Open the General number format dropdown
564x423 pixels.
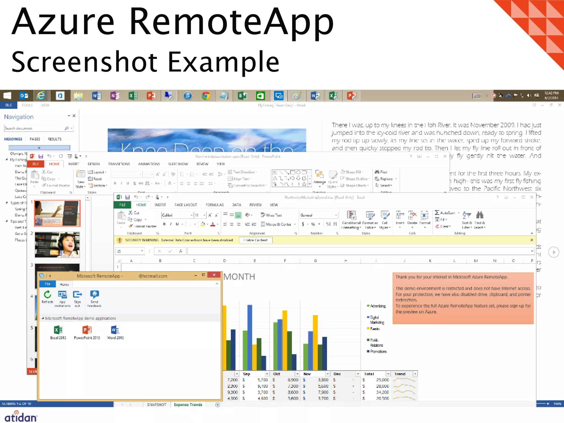336,215
